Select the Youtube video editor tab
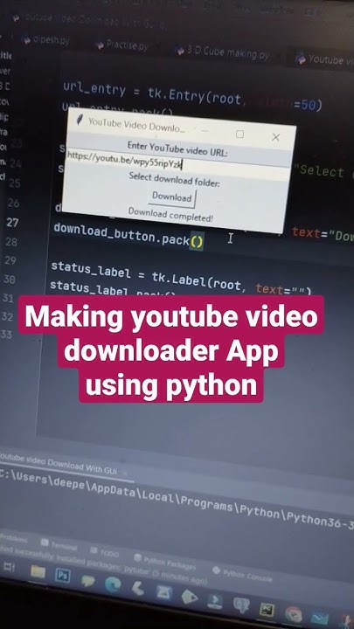 (324, 59)
